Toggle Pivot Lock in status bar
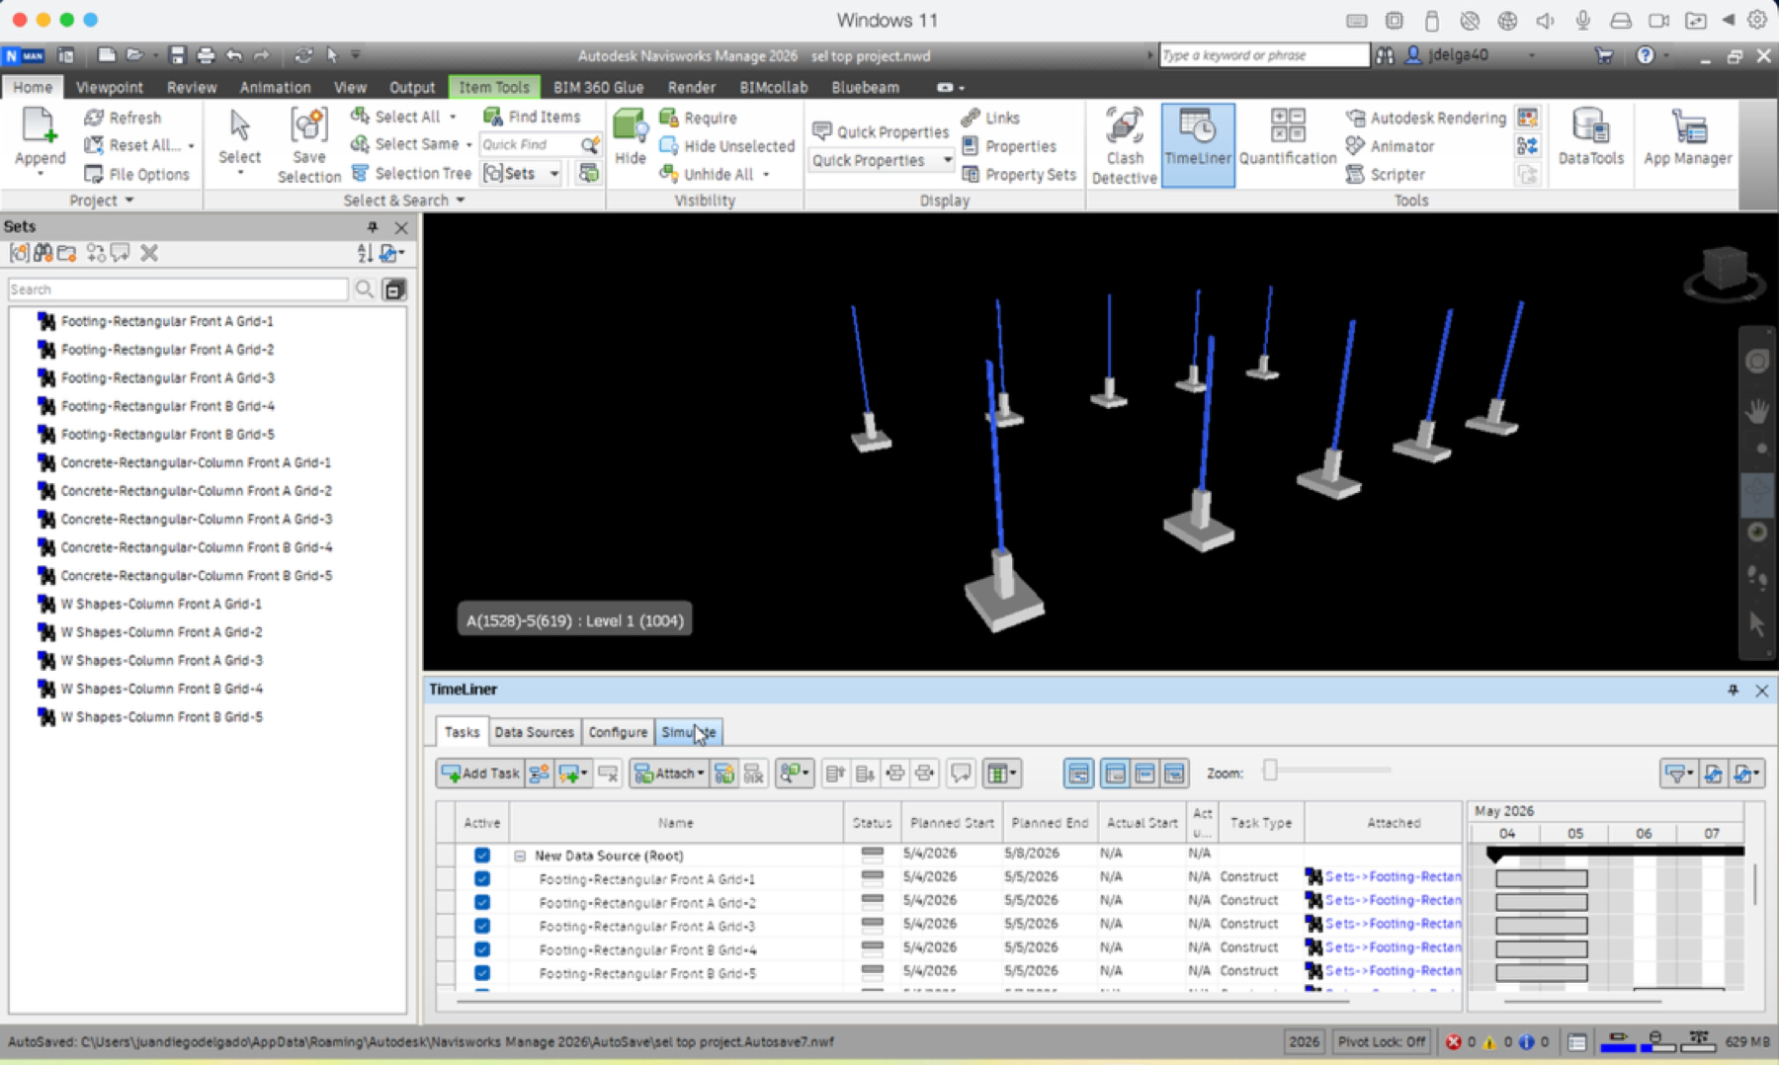 click(1381, 1041)
